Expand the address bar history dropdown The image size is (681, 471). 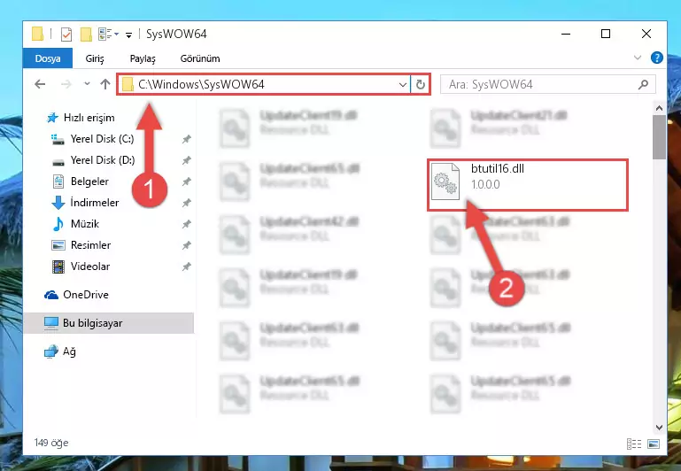(x=403, y=85)
